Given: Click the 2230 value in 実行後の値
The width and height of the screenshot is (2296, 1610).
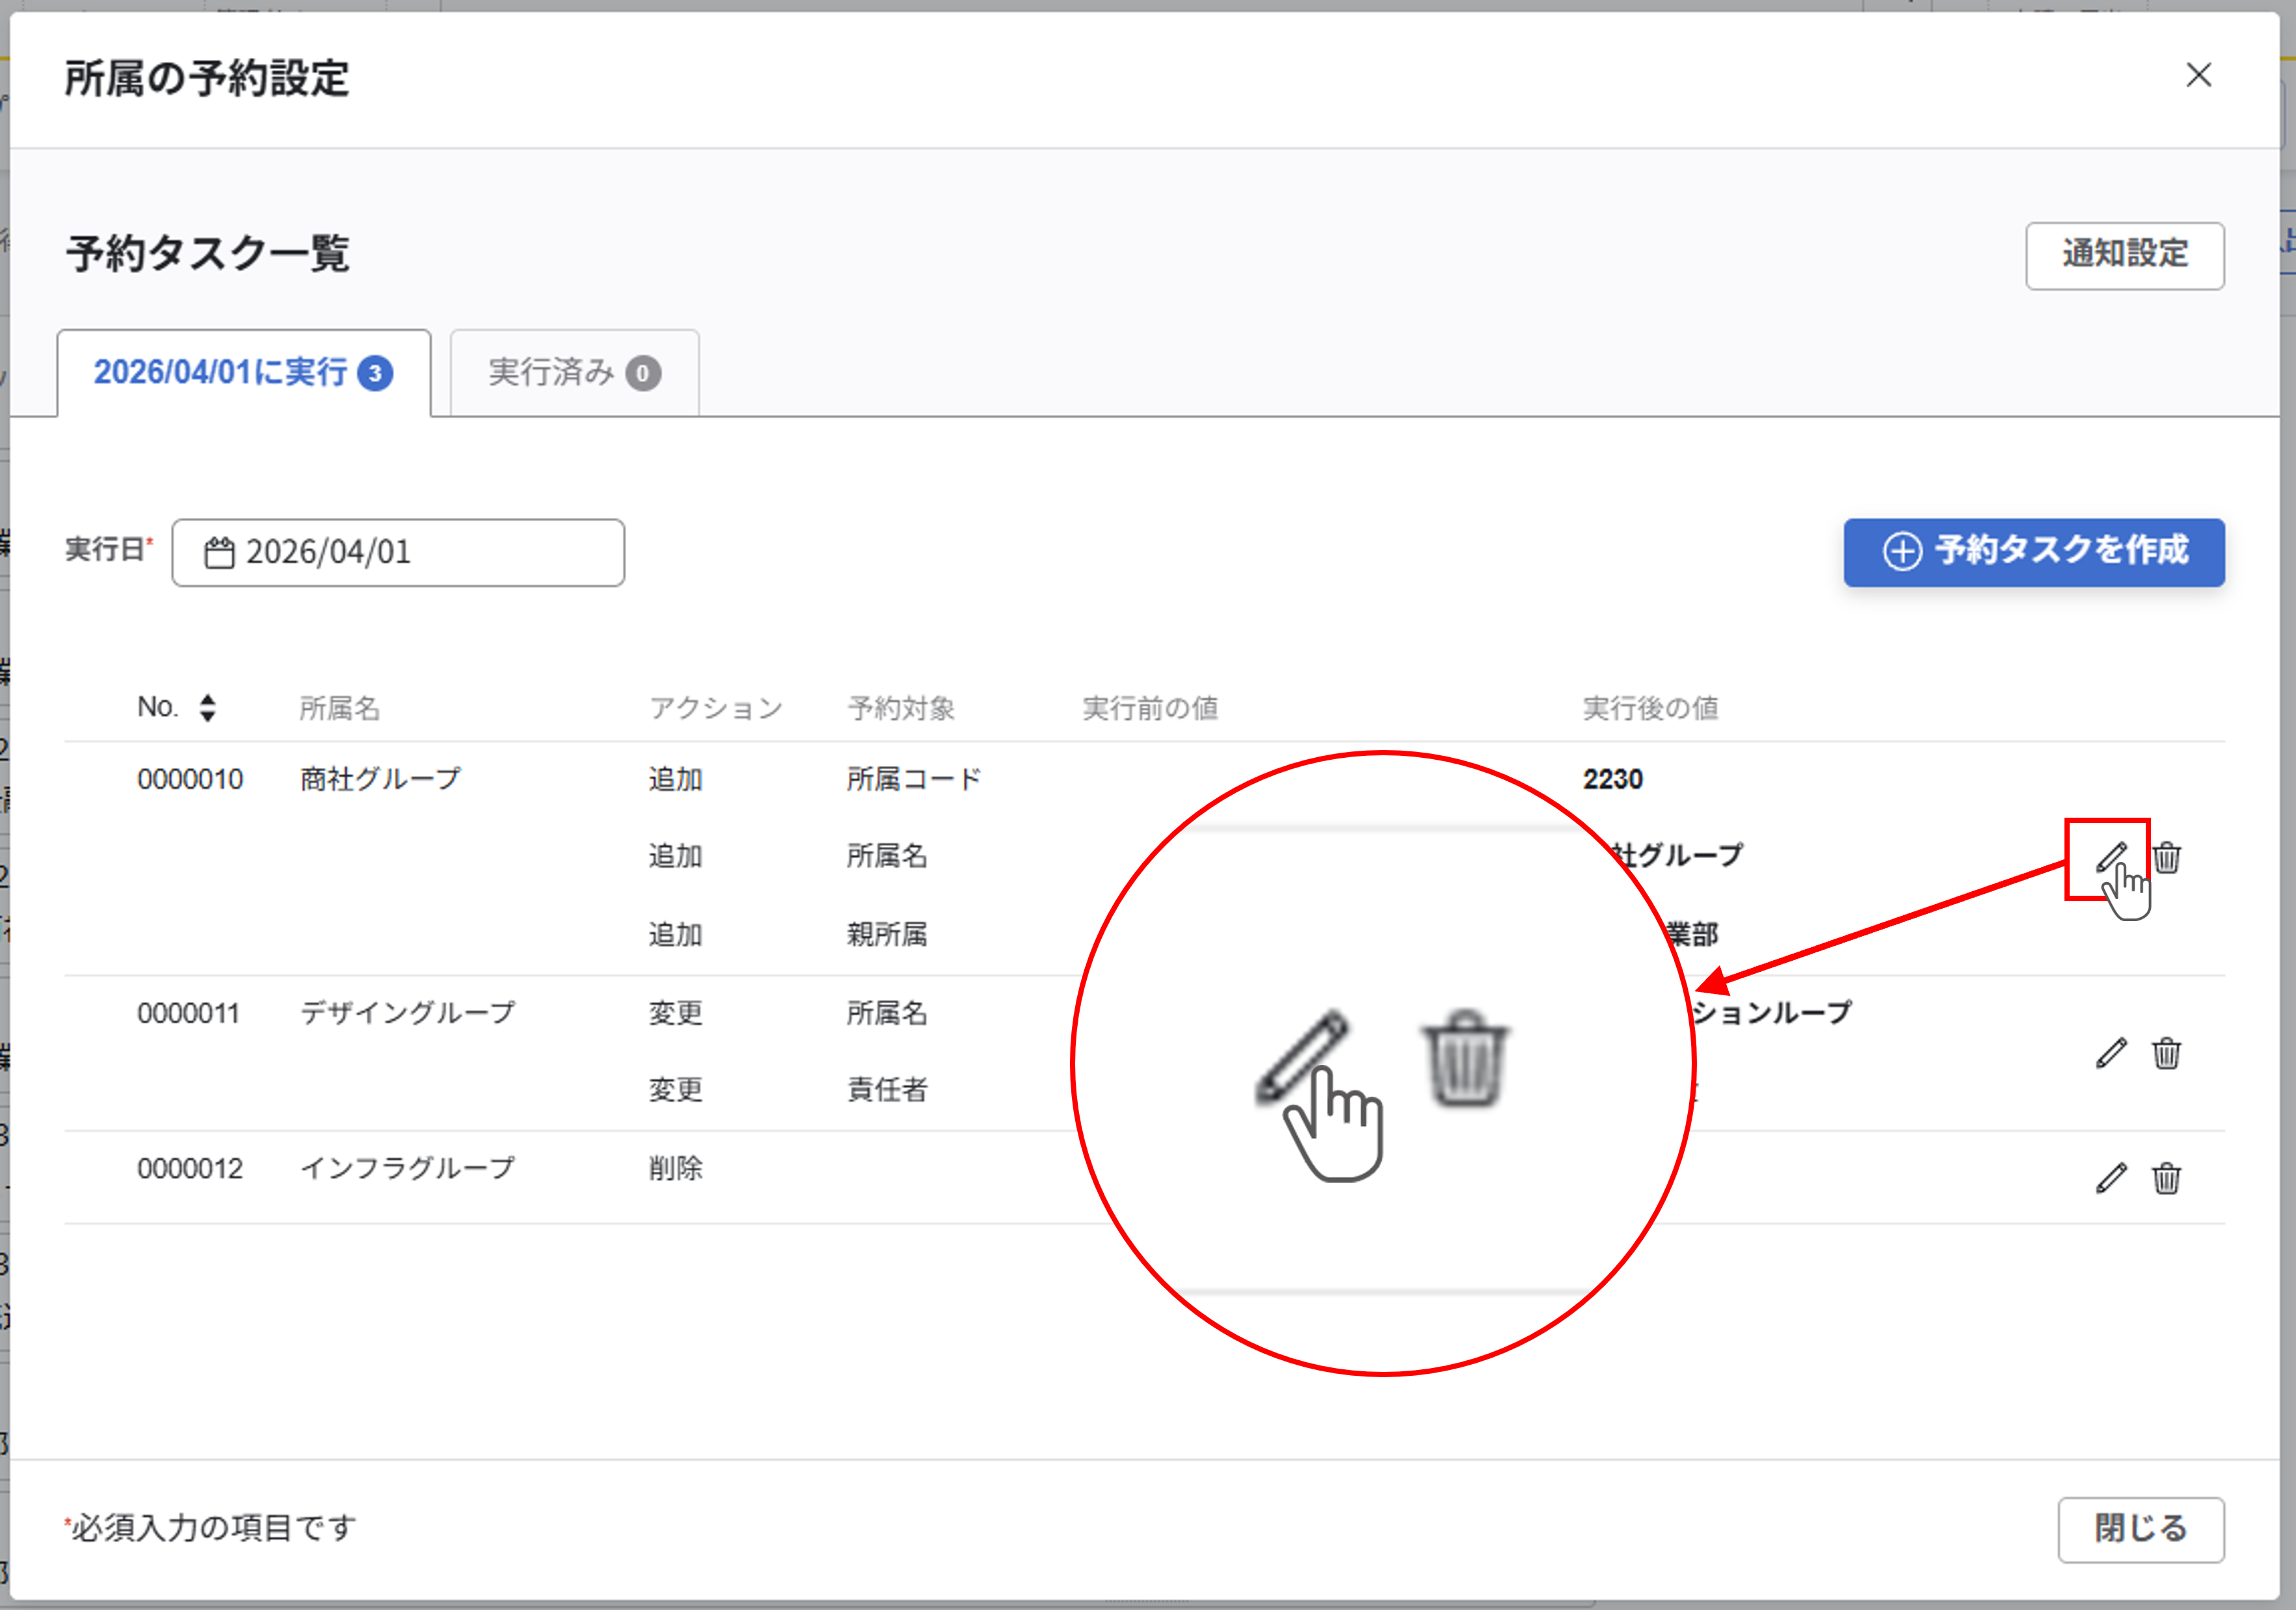Looking at the screenshot, I should click(1612, 779).
